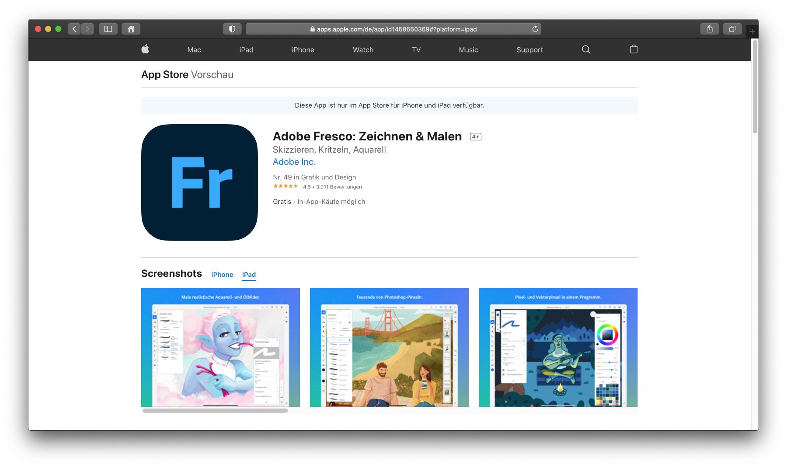Click the 4+ age rating badge

(x=475, y=137)
